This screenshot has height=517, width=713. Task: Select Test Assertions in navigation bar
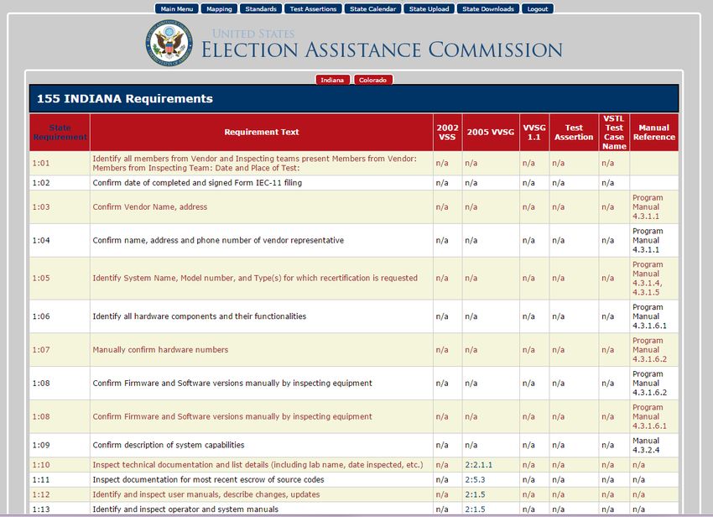[314, 8]
